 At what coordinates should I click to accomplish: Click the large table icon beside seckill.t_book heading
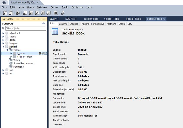coord(55,31)
